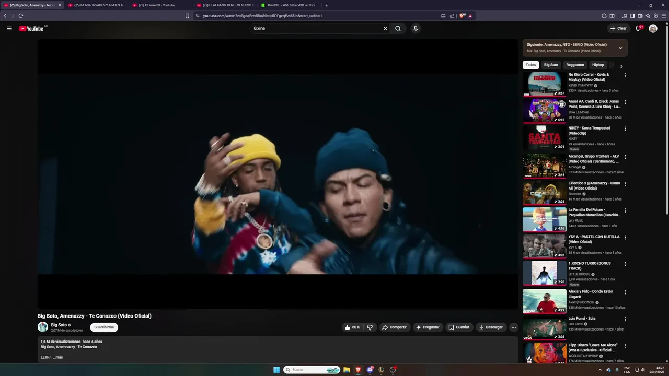Open Anuel AA, Cardi B video thumbnail
The height and width of the screenshot is (376, 669).
click(544, 110)
